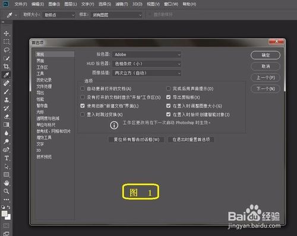Open the HUD 拾色器 dropdown

pos(147,64)
